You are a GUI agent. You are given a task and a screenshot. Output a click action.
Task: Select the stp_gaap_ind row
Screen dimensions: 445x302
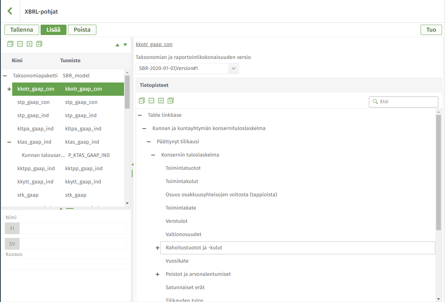tap(68, 115)
